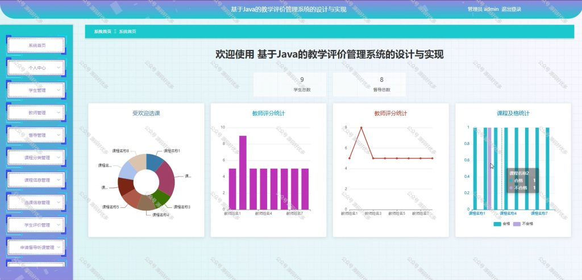Click the 学生总数 statistic card

(x=290, y=85)
